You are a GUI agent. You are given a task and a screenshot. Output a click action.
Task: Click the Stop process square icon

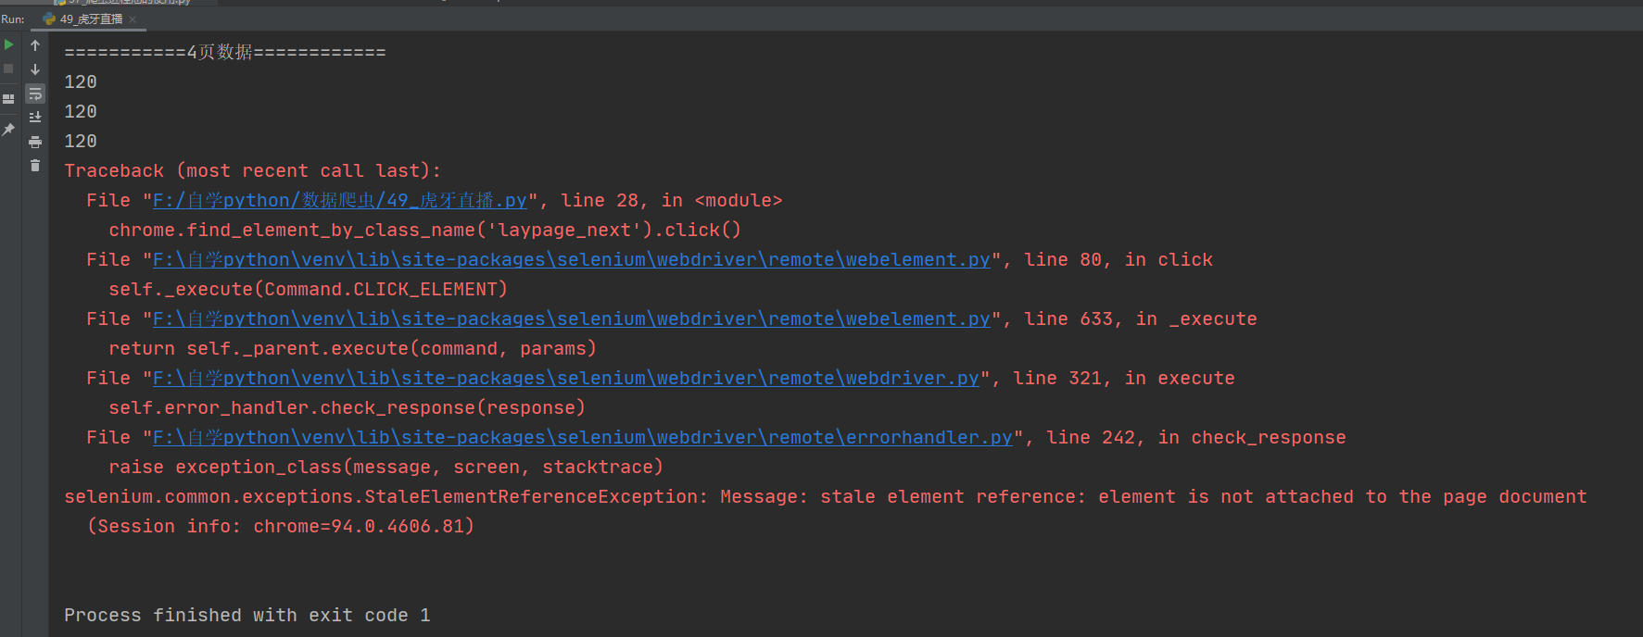coord(8,69)
